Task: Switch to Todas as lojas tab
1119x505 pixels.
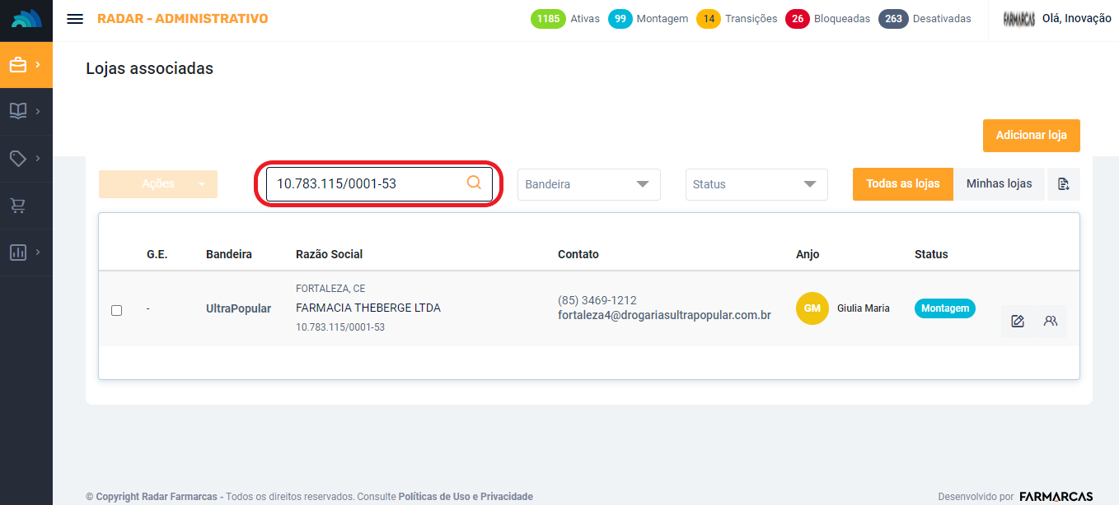Action: click(902, 184)
